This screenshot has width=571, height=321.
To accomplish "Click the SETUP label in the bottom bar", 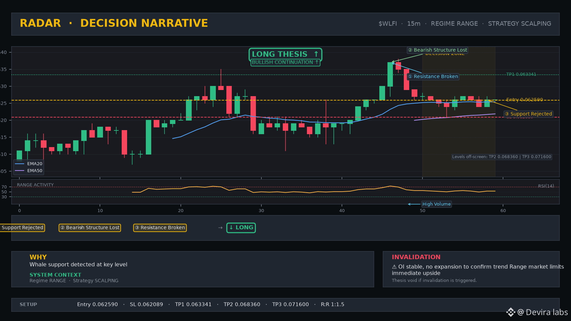I will [x=28, y=305].
